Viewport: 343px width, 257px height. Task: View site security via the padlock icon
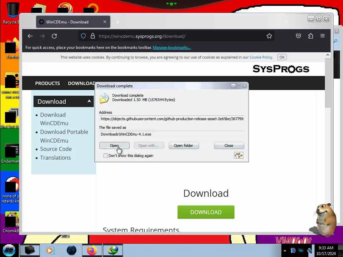93,36
